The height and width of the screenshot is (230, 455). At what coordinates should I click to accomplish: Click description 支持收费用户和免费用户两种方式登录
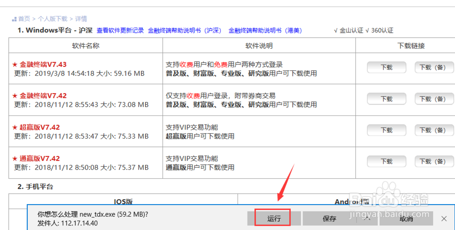[224, 65]
